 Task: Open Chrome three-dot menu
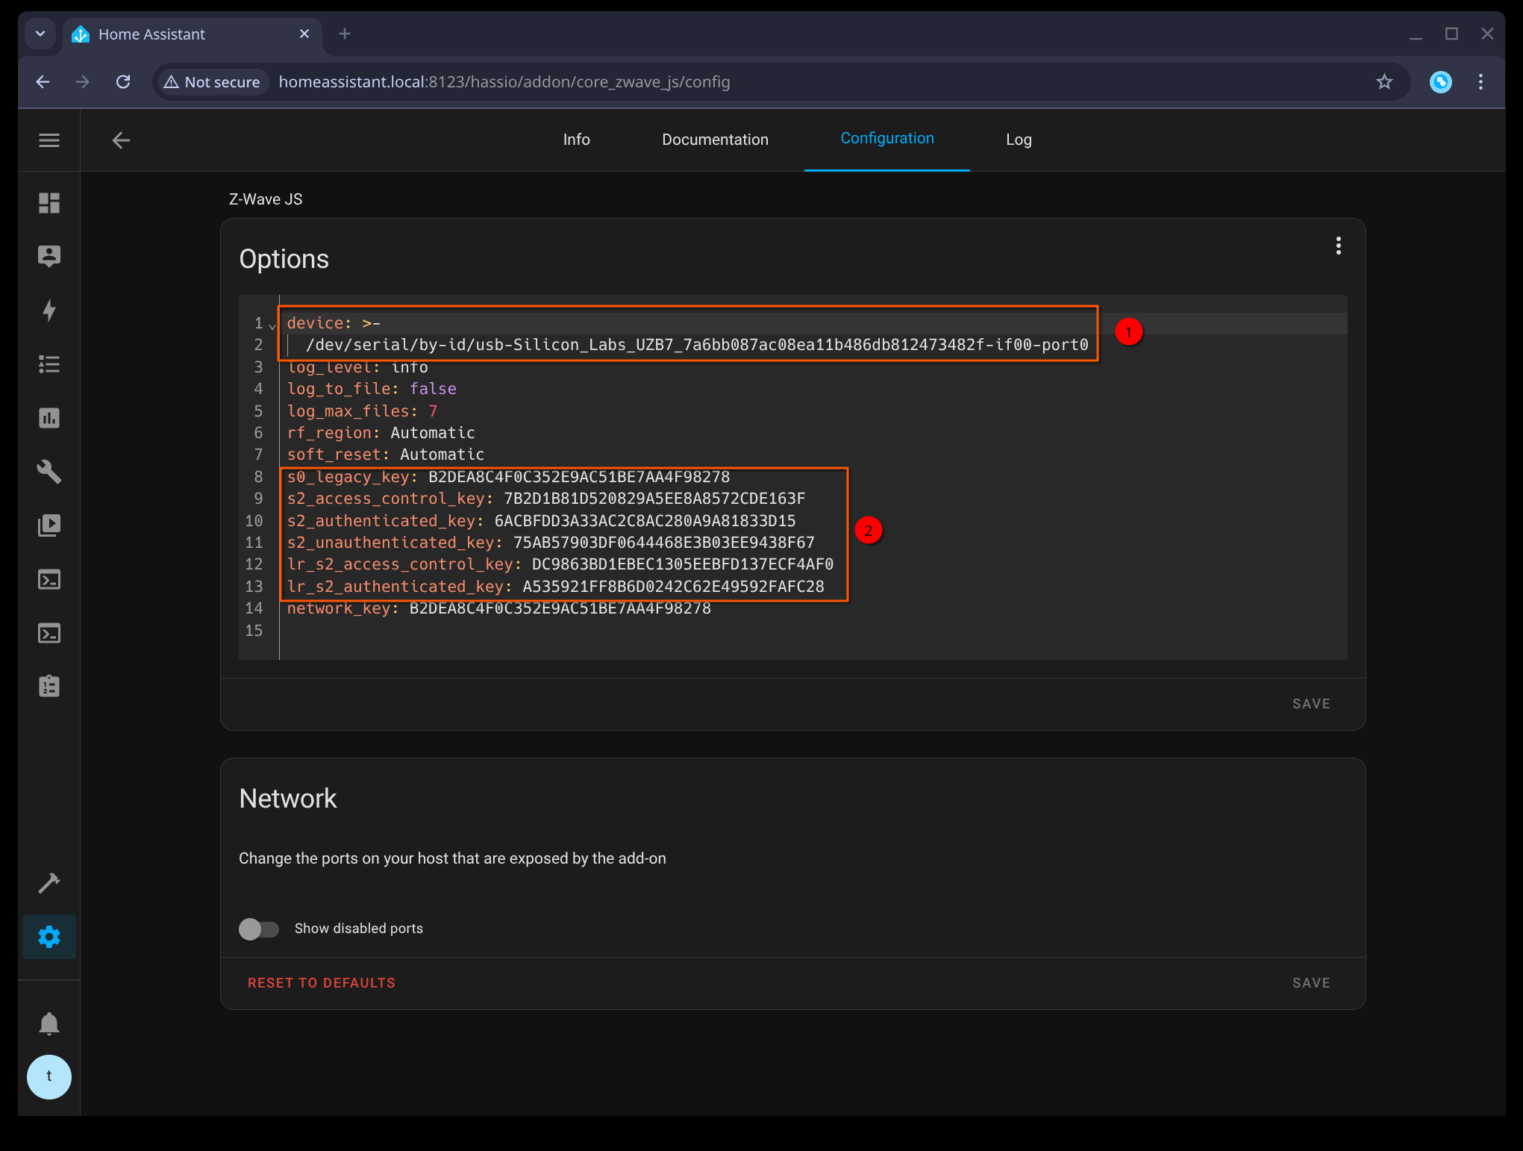click(1481, 82)
